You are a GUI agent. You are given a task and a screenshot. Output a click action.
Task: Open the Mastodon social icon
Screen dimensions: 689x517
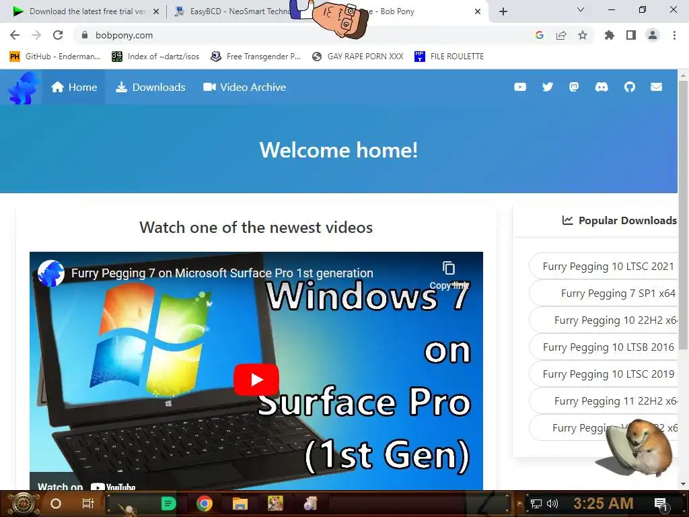574,87
